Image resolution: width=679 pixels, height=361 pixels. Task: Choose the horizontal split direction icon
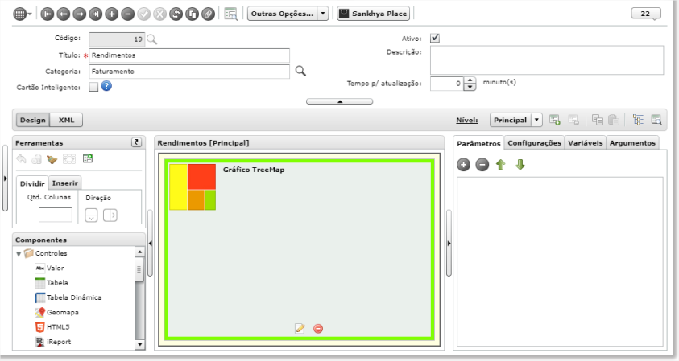coord(110,215)
